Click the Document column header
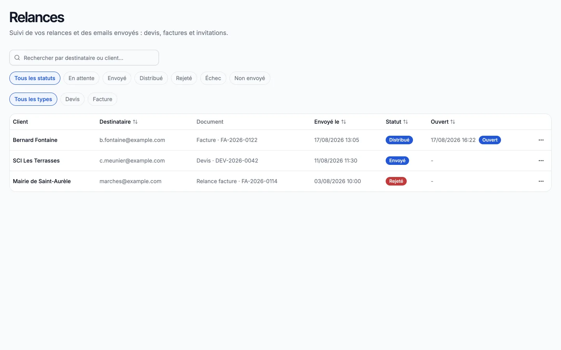Viewport: 561px width, 350px height. click(x=210, y=122)
